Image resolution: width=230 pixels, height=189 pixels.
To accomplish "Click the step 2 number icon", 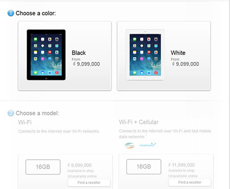I will [11, 113].
